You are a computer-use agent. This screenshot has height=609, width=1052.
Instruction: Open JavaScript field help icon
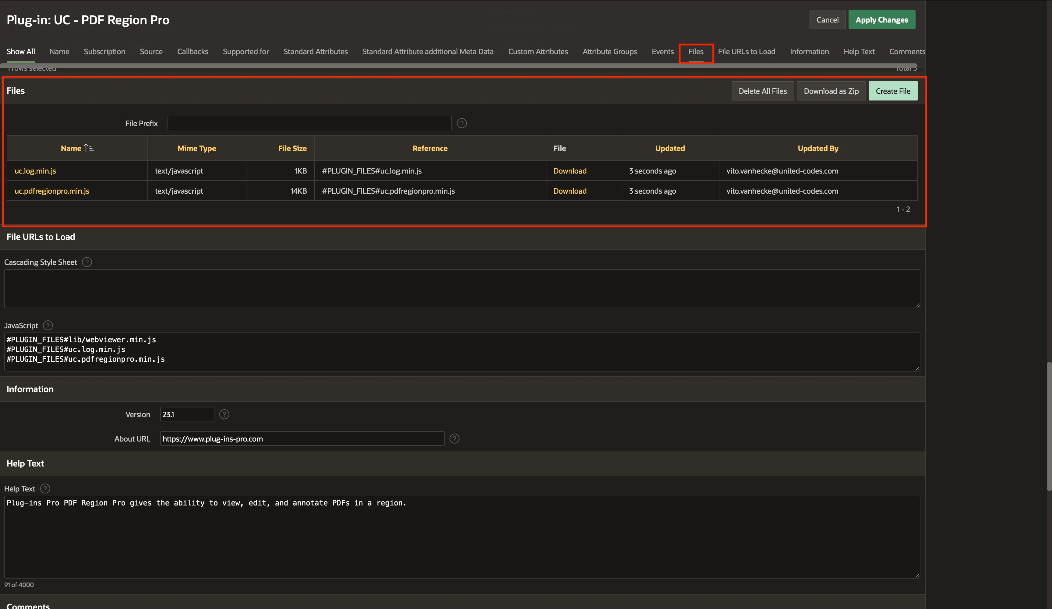click(48, 325)
